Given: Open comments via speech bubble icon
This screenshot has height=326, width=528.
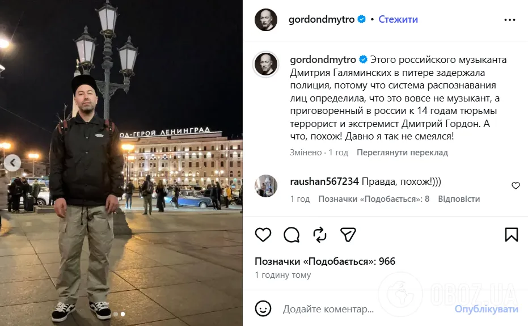Looking at the screenshot, I should [292, 235].
